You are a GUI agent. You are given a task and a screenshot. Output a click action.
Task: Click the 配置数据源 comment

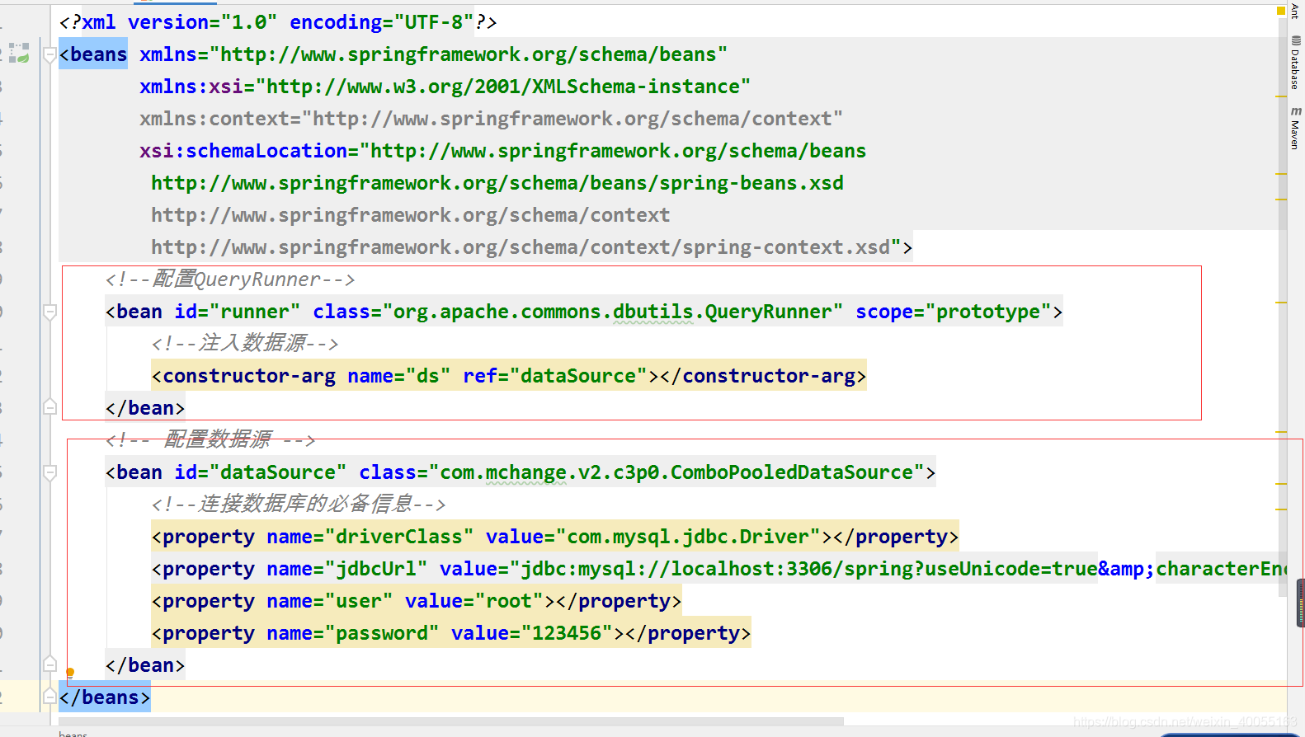tap(210, 440)
